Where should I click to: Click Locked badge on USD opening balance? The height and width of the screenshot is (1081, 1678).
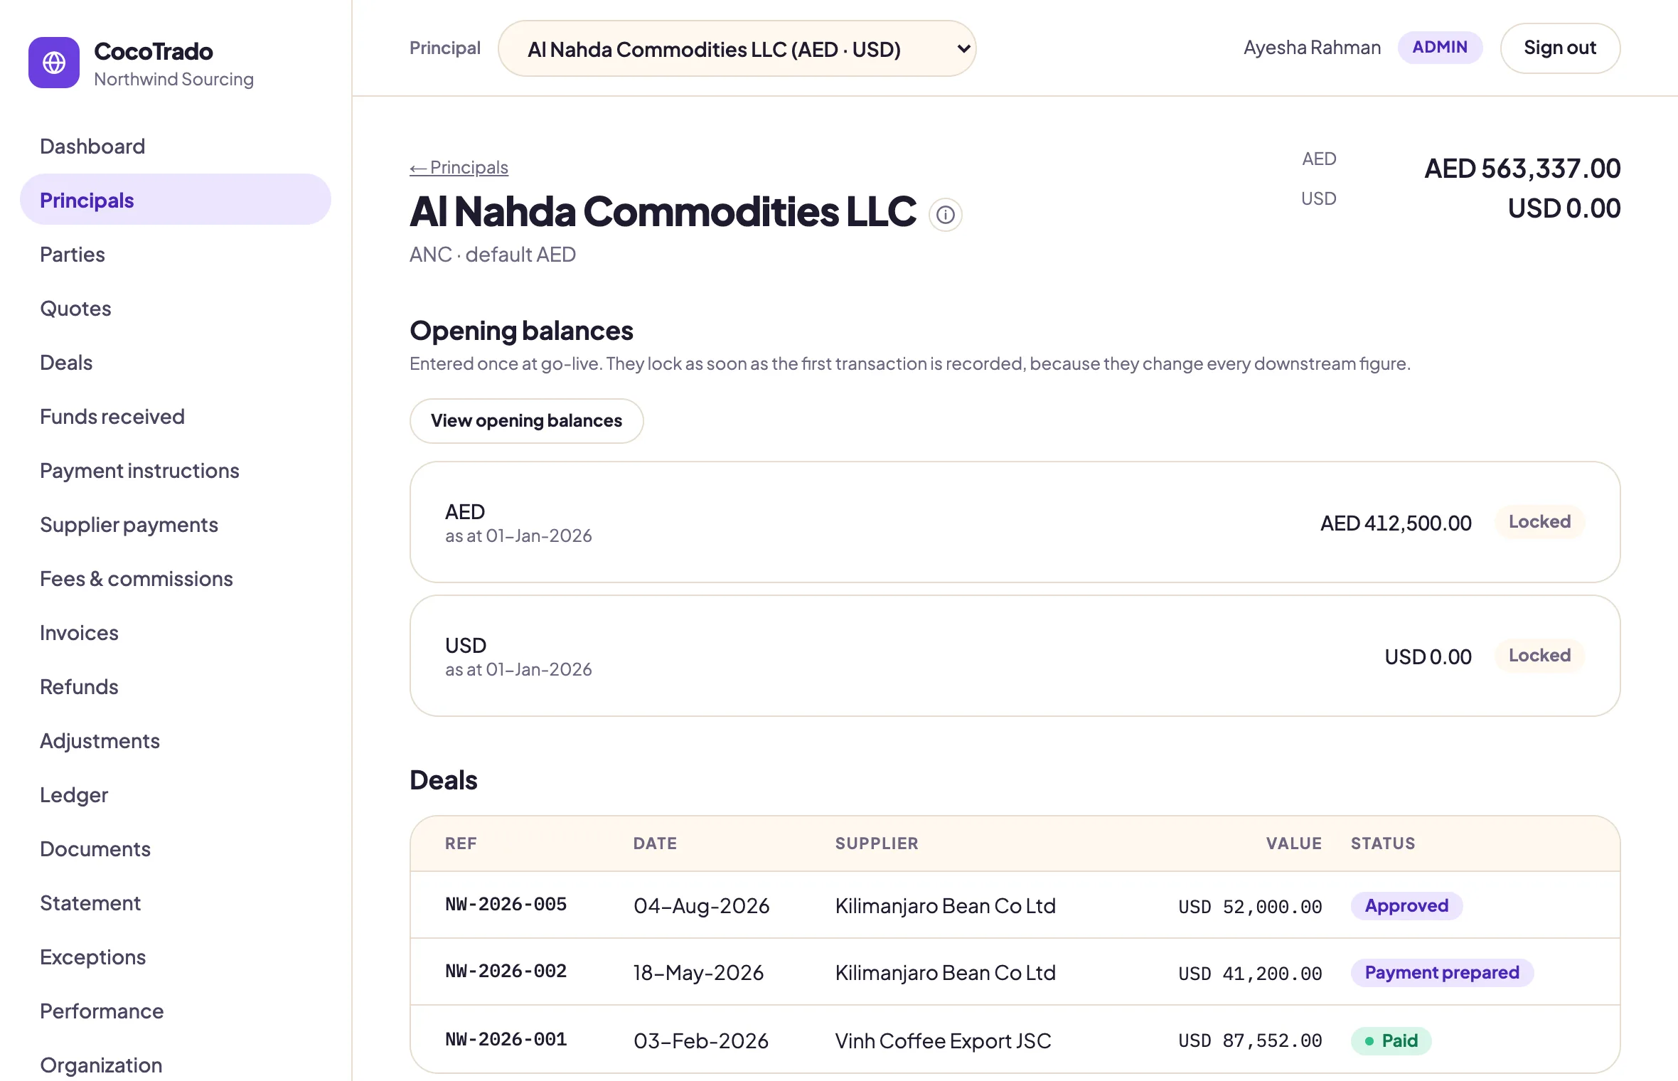[1539, 655]
